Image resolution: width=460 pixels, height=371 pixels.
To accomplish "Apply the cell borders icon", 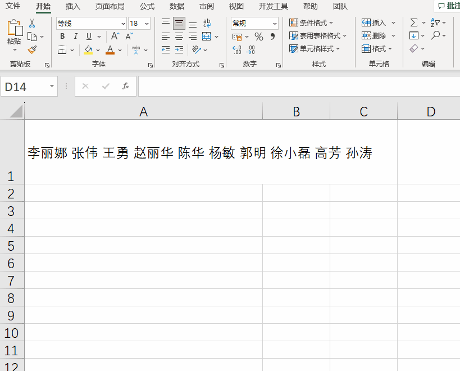I will pyautogui.click(x=62, y=49).
